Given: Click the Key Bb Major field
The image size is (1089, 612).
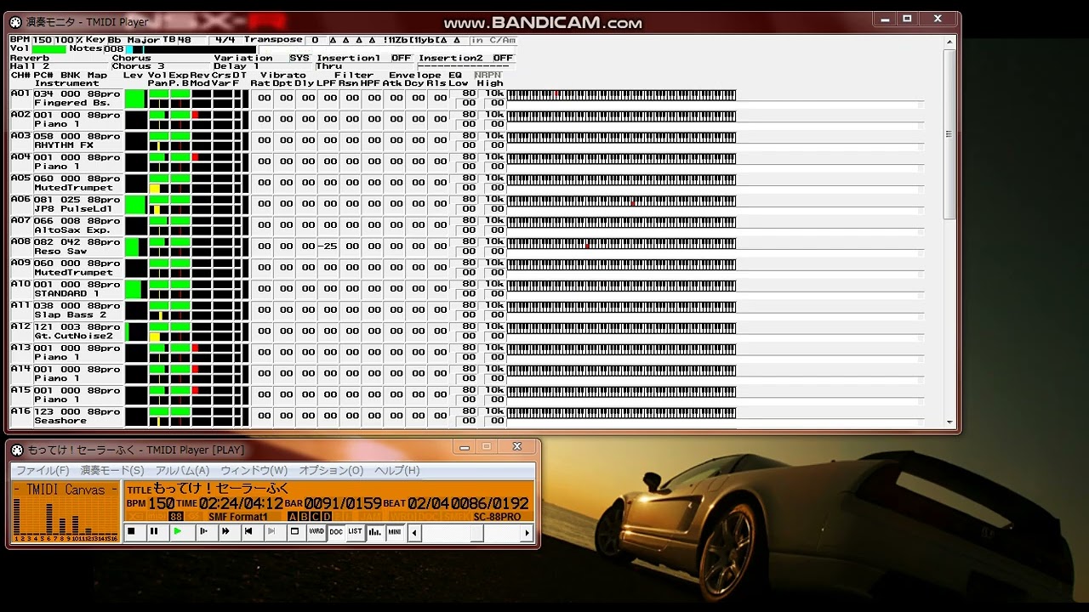Looking at the screenshot, I should [x=133, y=40].
